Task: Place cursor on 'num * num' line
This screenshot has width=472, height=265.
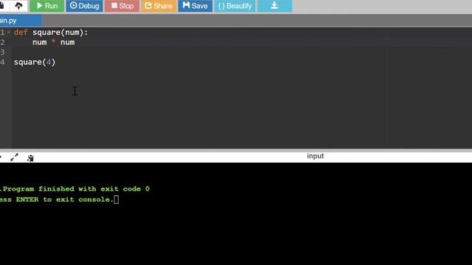Action: point(54,43)
